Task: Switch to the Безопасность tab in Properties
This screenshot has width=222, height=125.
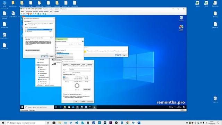Action: (x=89, y=66)
